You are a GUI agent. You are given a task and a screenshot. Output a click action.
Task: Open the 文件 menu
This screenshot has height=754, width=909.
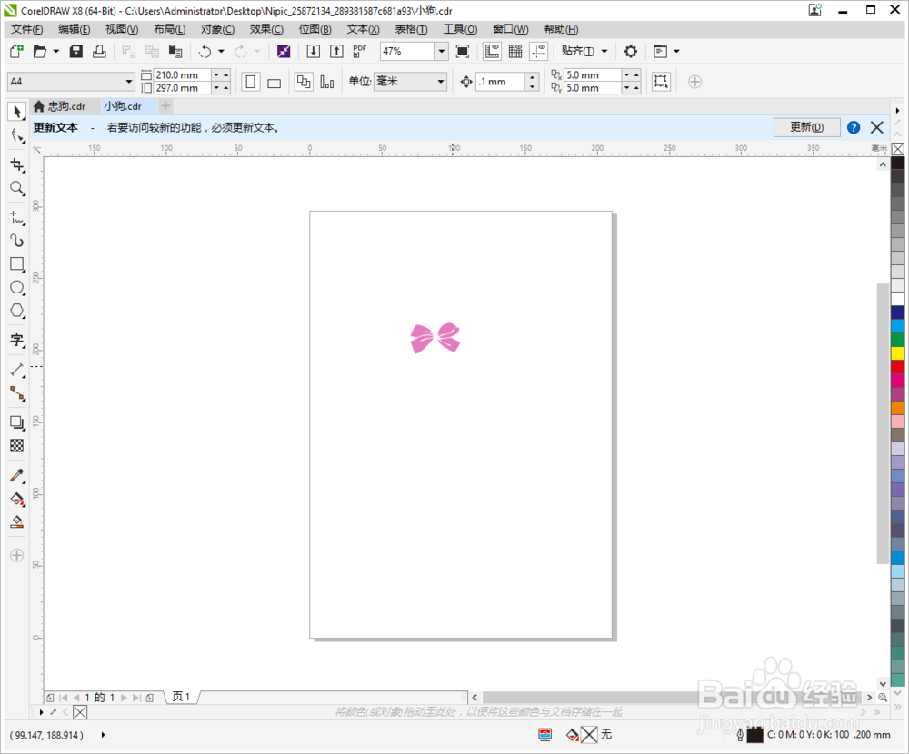tap(26, 30)
